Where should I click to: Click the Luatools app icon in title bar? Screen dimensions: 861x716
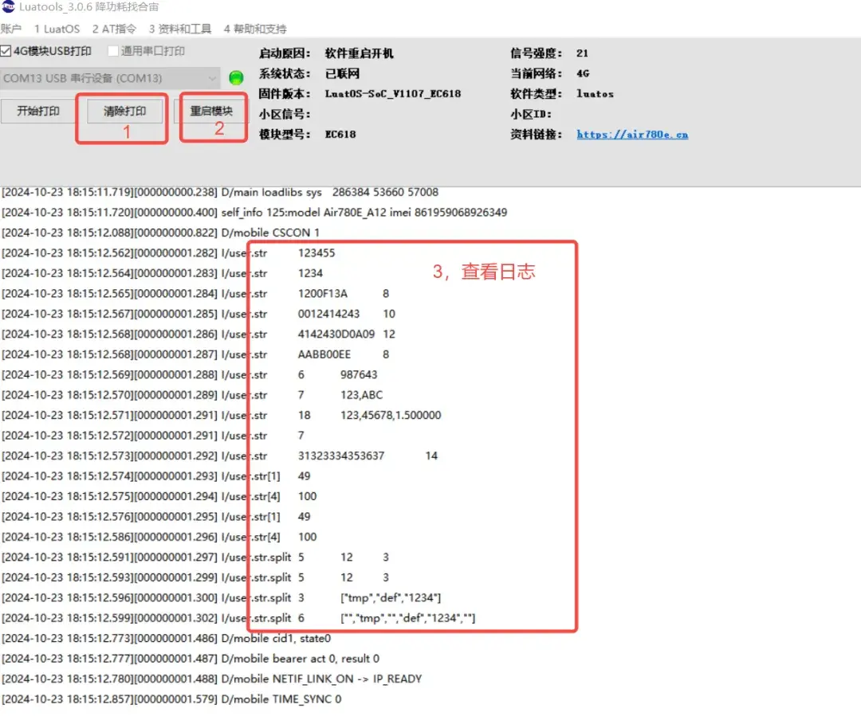pos(8,6)
